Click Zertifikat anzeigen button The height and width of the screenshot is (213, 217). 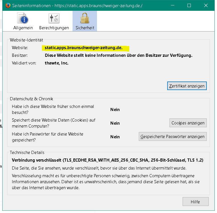[x=187, y=86]
